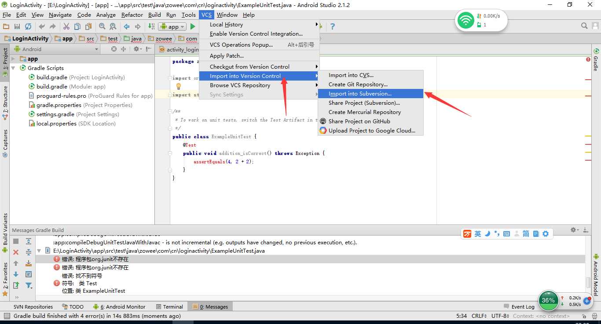Click the Save All toolbar icon
Viewport: 601px width, 324px height.
coord(17,27)
